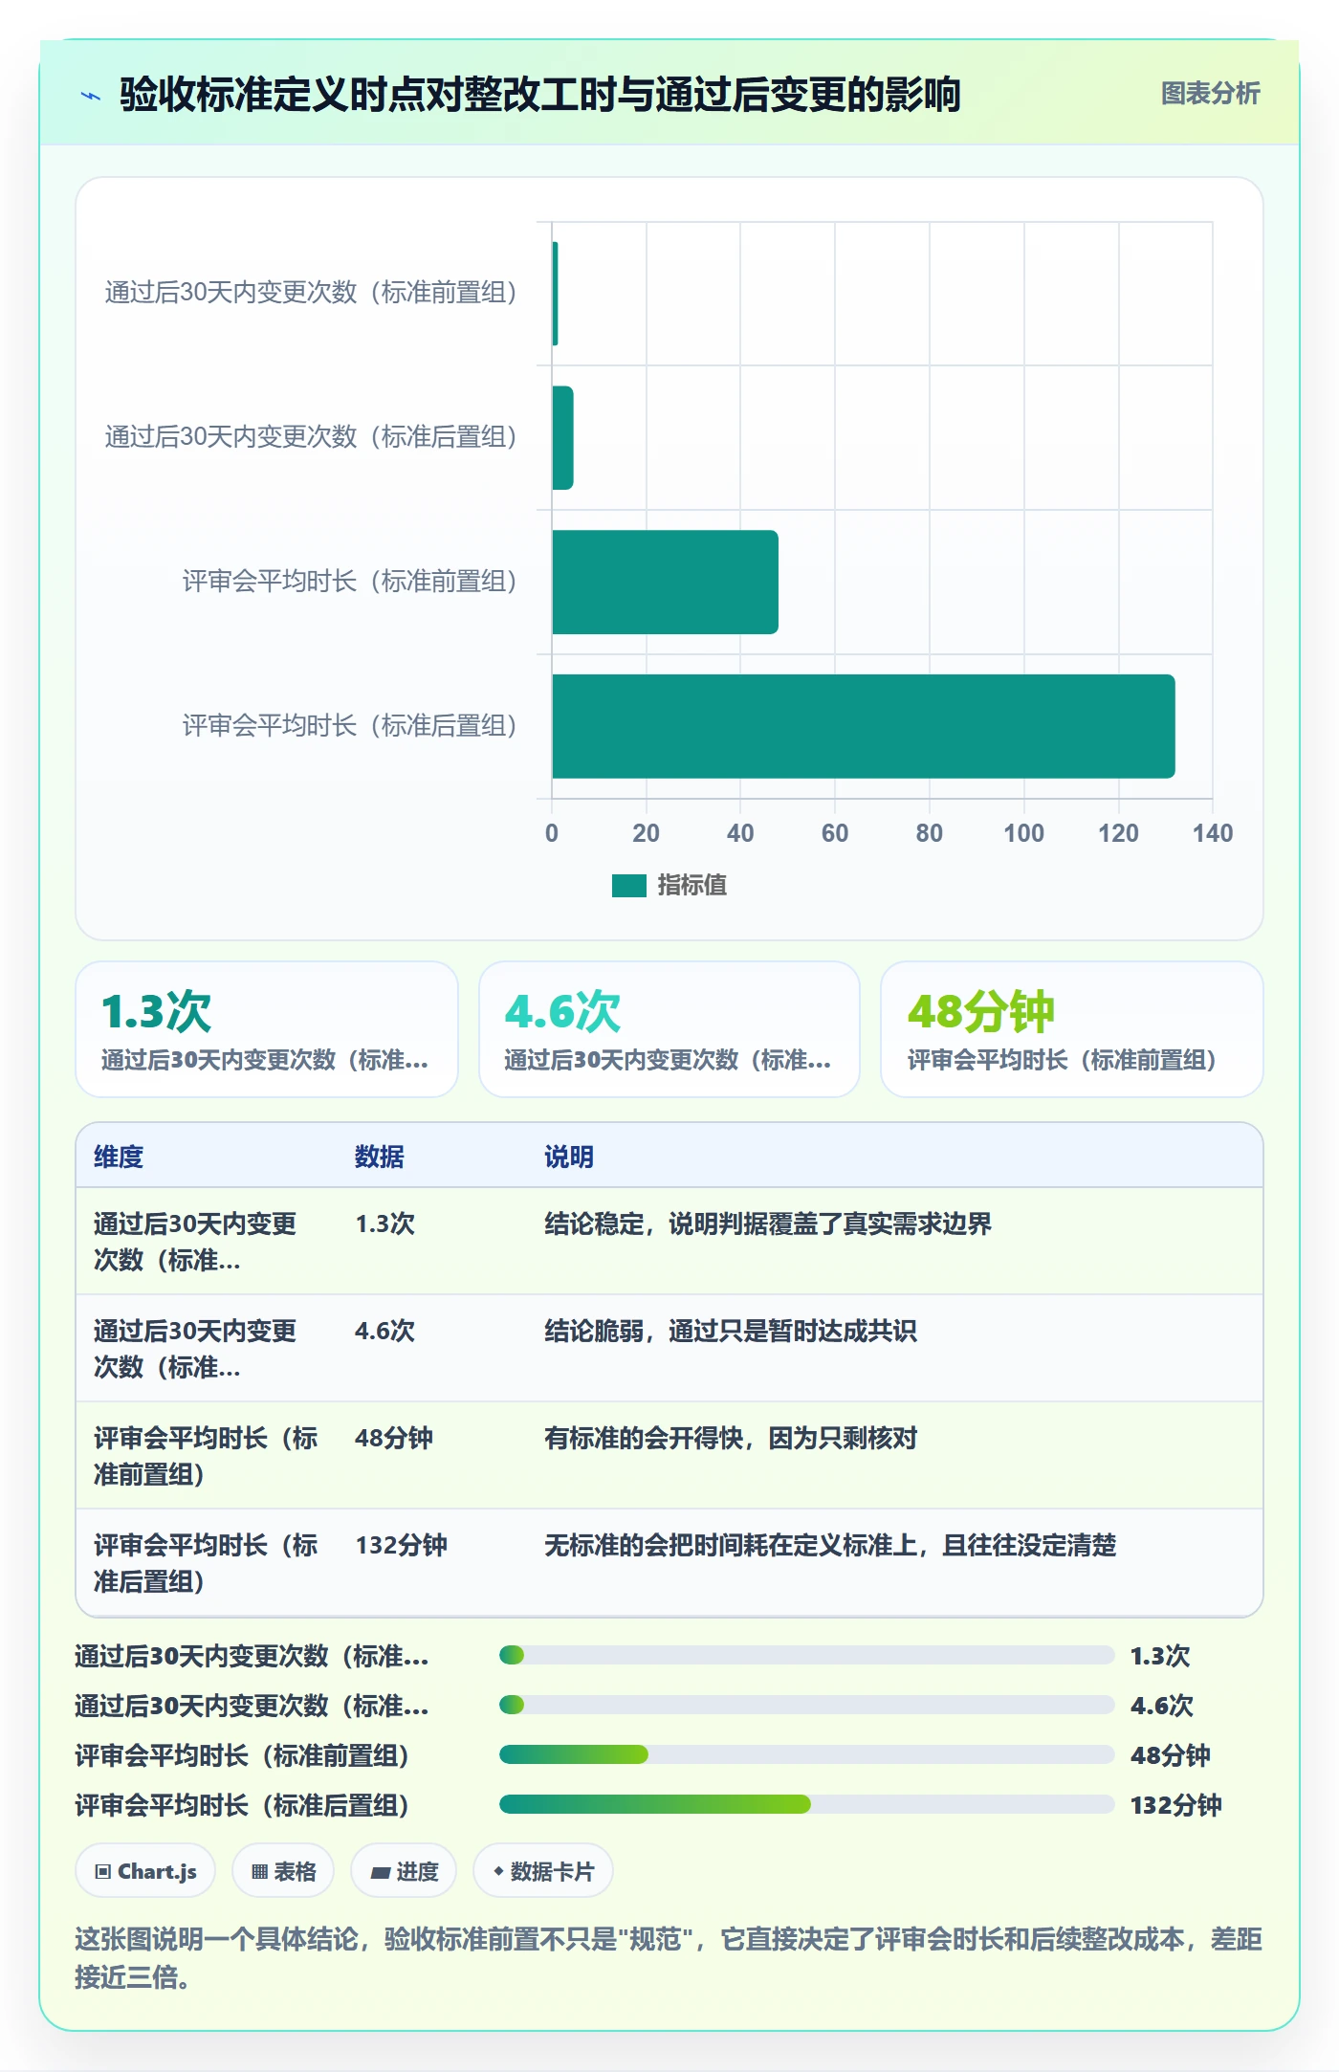Click the progress bar for the 4.6次 row
Screen dimensions: 1339x2072
(806, 1705)
